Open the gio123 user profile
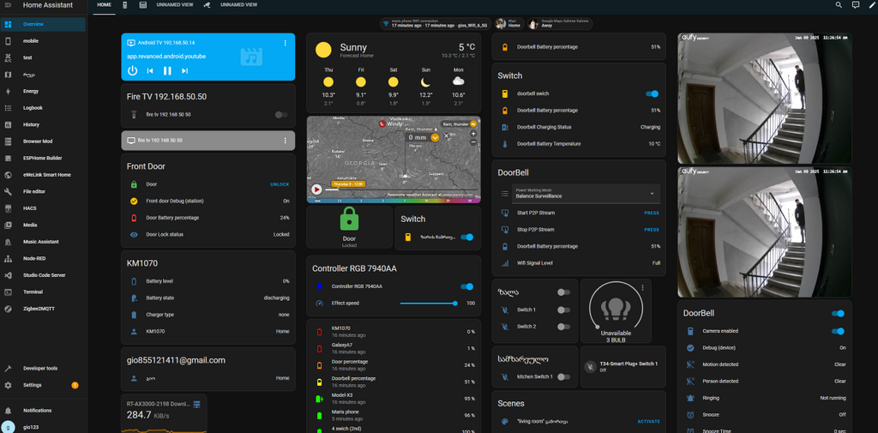This screenshot has height=433, width=878. pyautogui.click(x=43, y=427)
